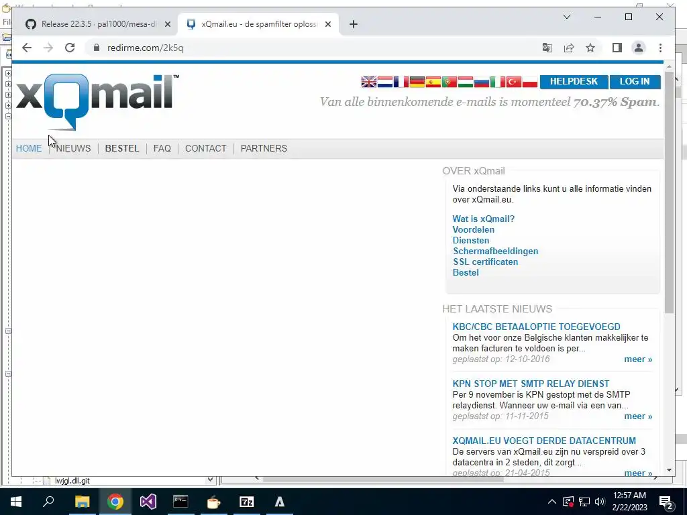
Task: Close the xQmail.eu tab
Action: point(327,24)
